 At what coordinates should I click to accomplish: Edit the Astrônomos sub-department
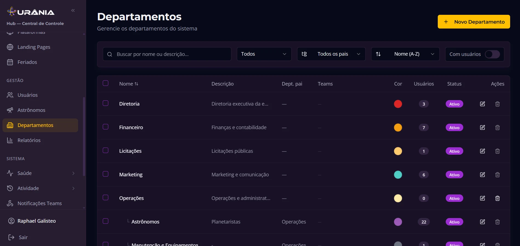[x=482, y=222]
